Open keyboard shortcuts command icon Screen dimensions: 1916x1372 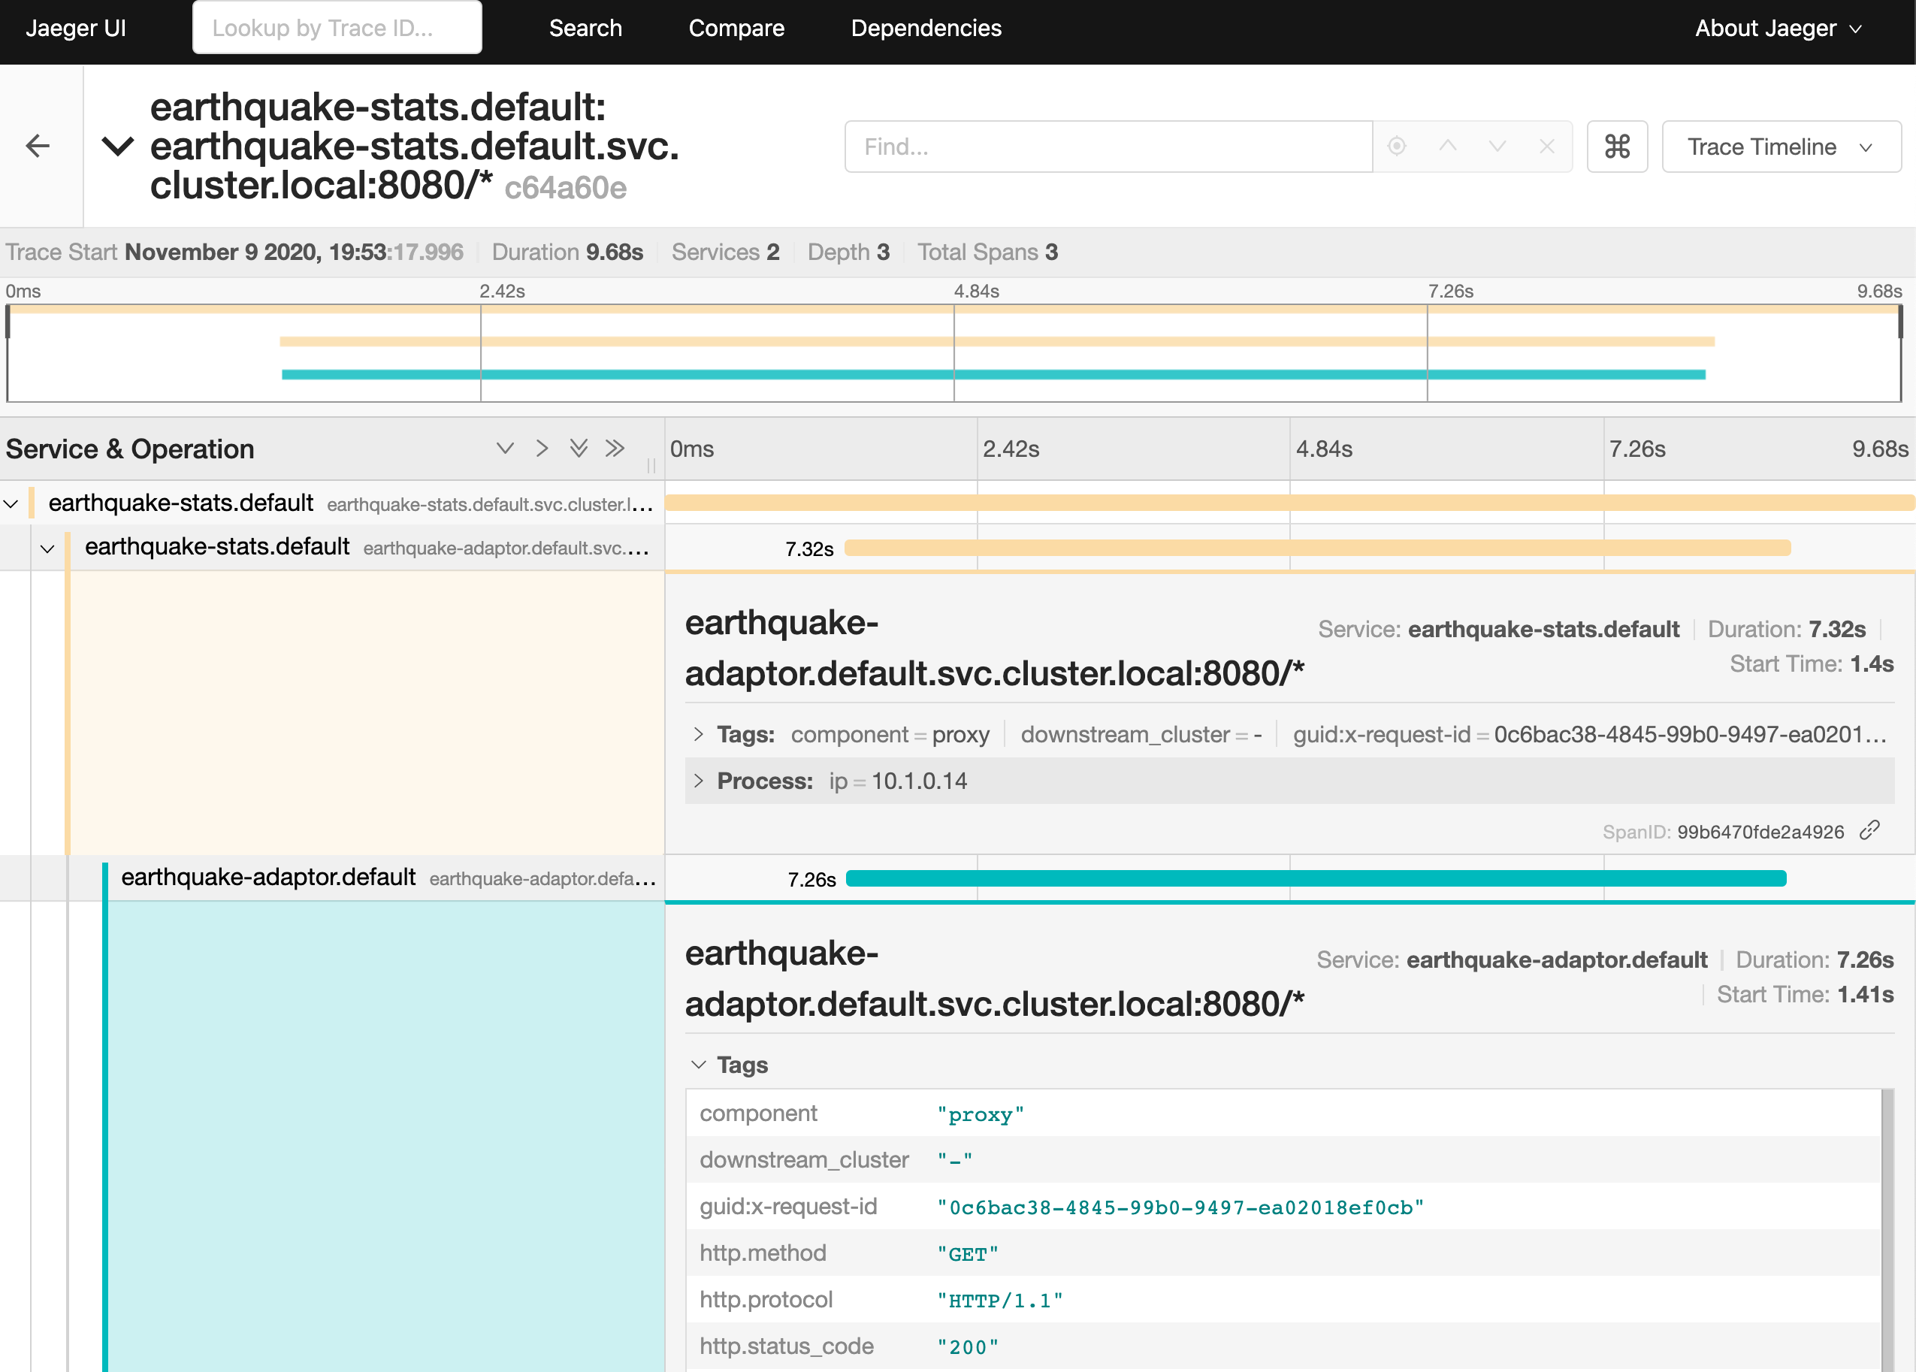[x=1617, y=147]
